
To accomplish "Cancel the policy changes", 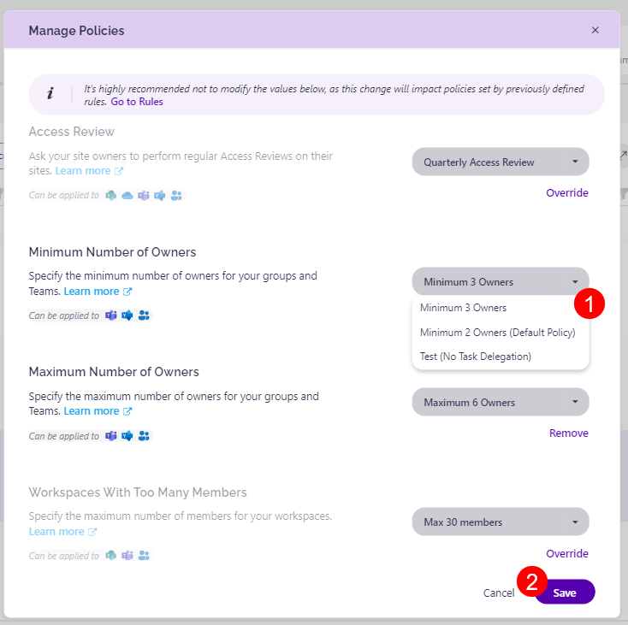I will coord(499,593).
